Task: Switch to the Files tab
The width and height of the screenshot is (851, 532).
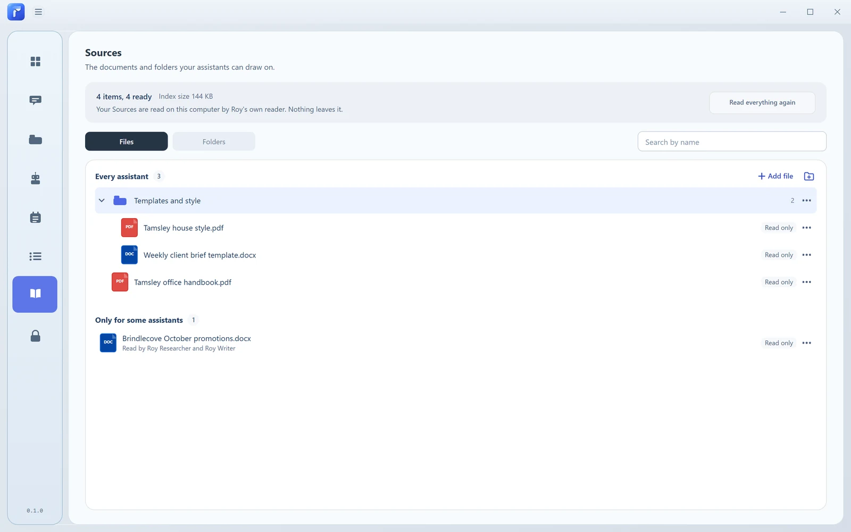Action: (x=127, y=142)
